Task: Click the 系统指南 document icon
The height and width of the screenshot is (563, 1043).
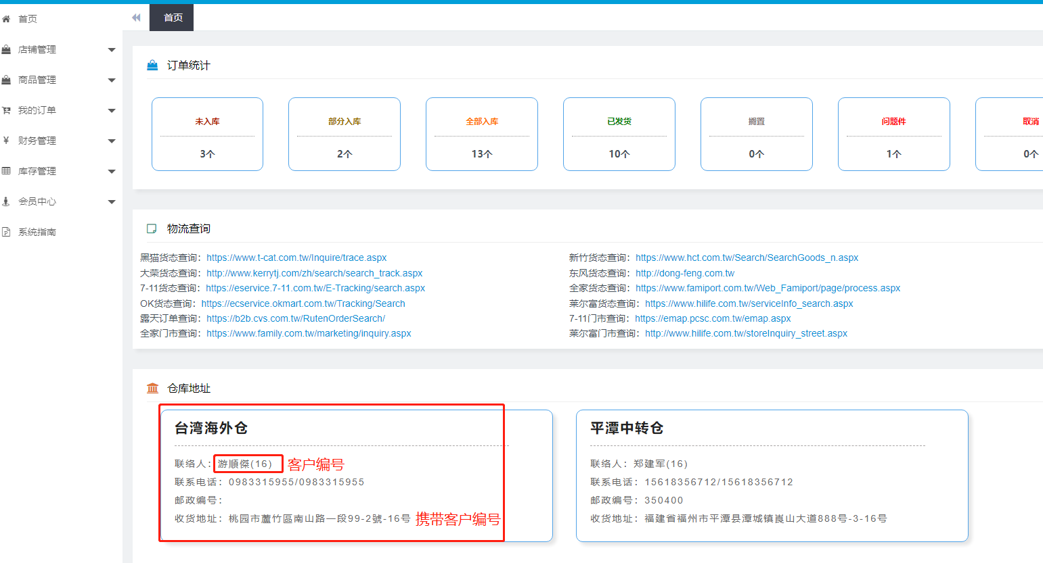Action: pyautogui.click(x=6, y=232)
